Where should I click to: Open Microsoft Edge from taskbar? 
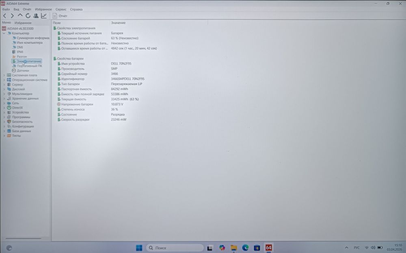pos(245,248)
